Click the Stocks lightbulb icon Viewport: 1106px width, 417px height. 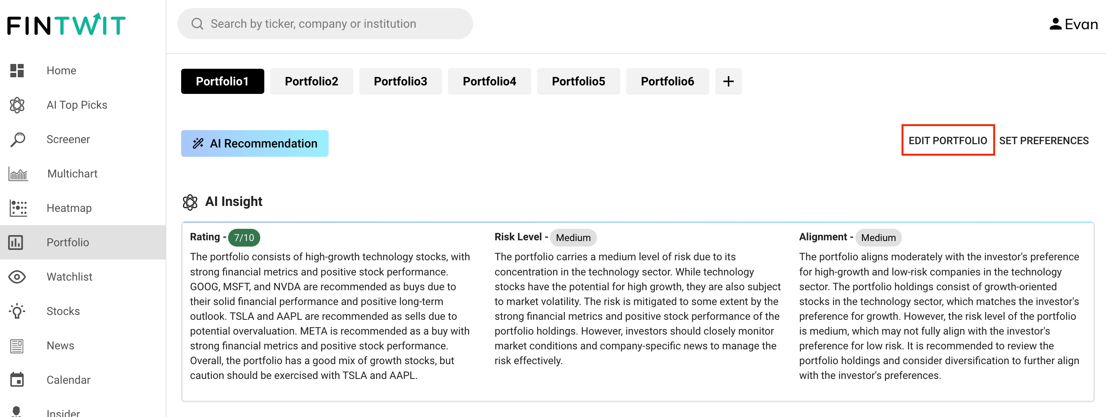(17, 311)
